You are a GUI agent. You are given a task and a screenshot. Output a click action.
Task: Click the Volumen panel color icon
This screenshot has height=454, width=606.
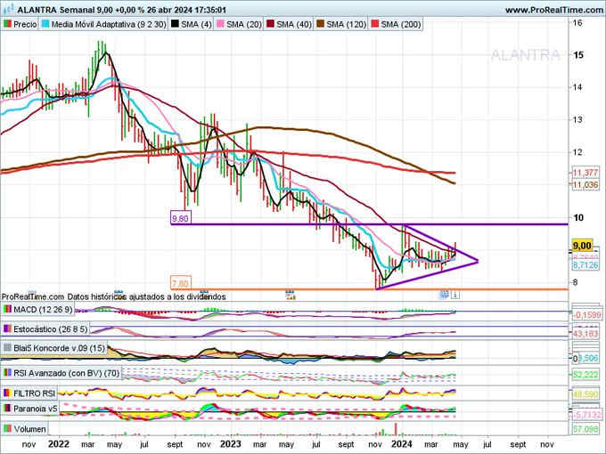tap(7, 428)
